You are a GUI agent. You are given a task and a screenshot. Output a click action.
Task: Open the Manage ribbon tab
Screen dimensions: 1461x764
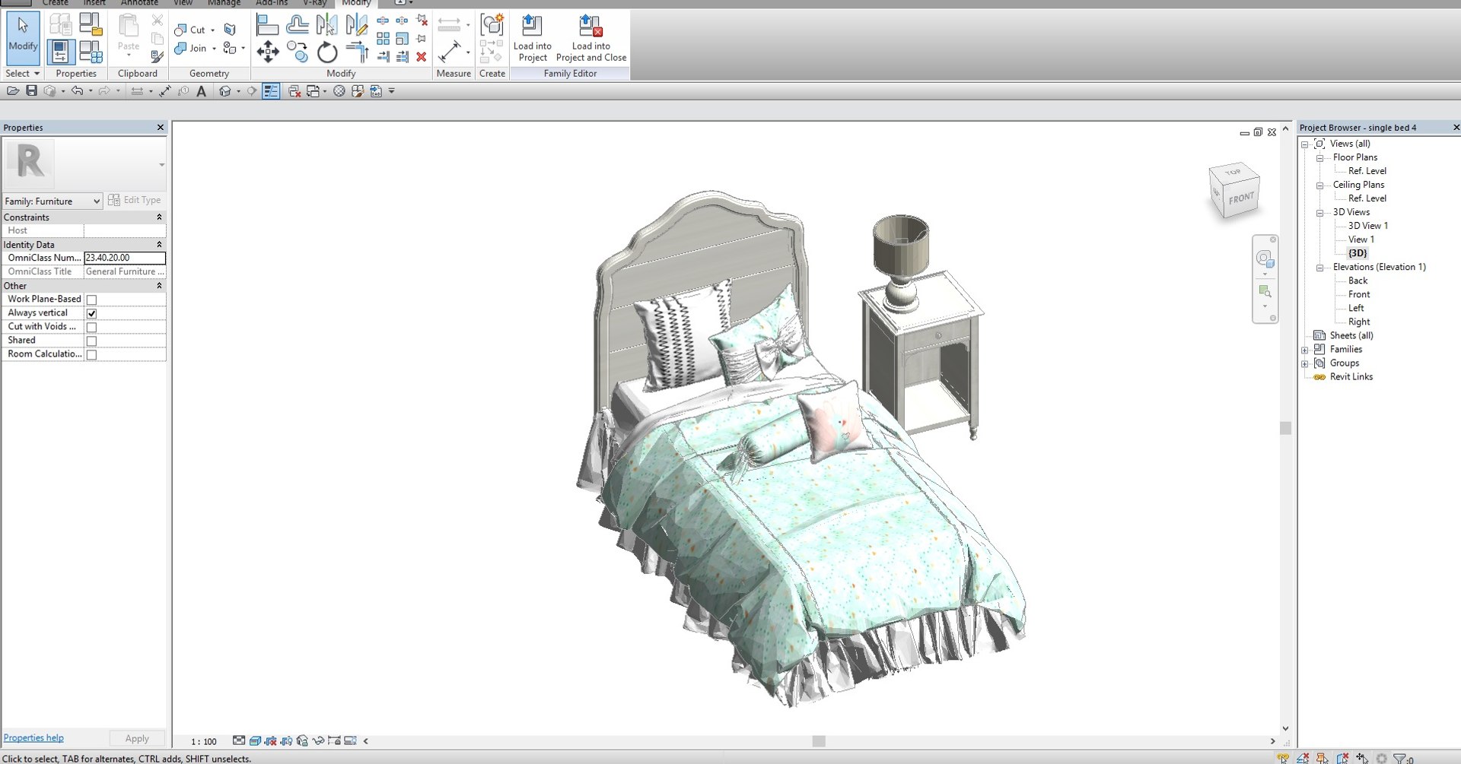224,3
